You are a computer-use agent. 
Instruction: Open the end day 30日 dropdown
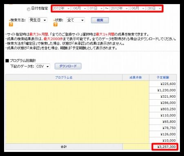pos(154,9)
